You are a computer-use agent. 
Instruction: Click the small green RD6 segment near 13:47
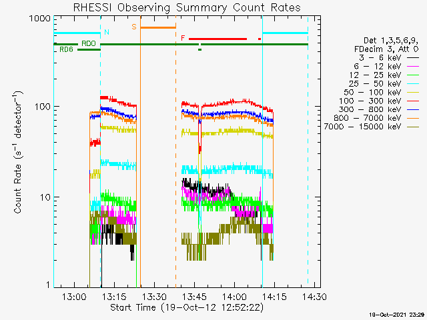point(200,49)
